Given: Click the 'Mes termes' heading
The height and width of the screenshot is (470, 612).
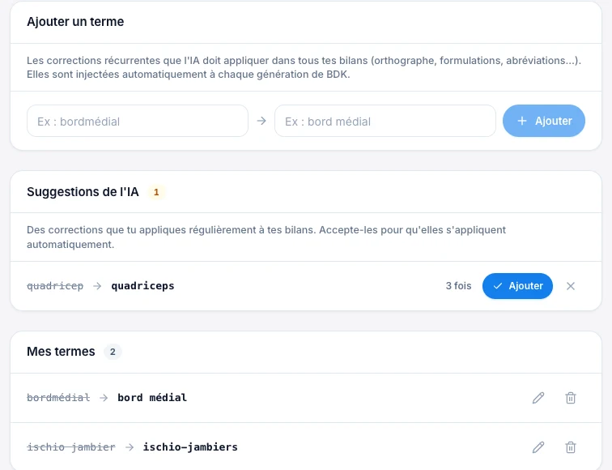Looking at the screenshot, I should tap(61, 352).
